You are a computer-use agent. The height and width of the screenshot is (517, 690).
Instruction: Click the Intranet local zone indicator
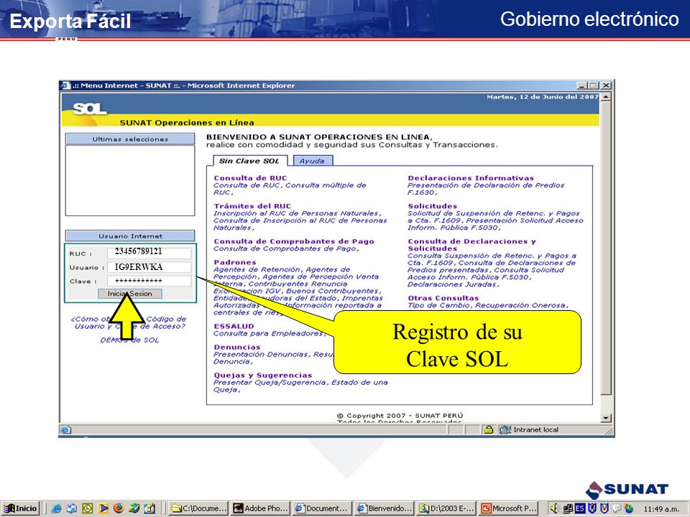530,429
